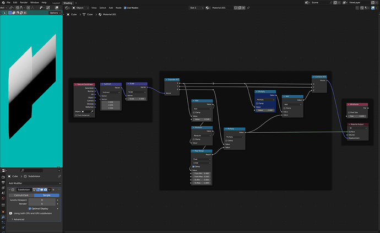380x233 pixels.
Task: Click the Cube object breadcrumb
Action: [x=72, y=14]
